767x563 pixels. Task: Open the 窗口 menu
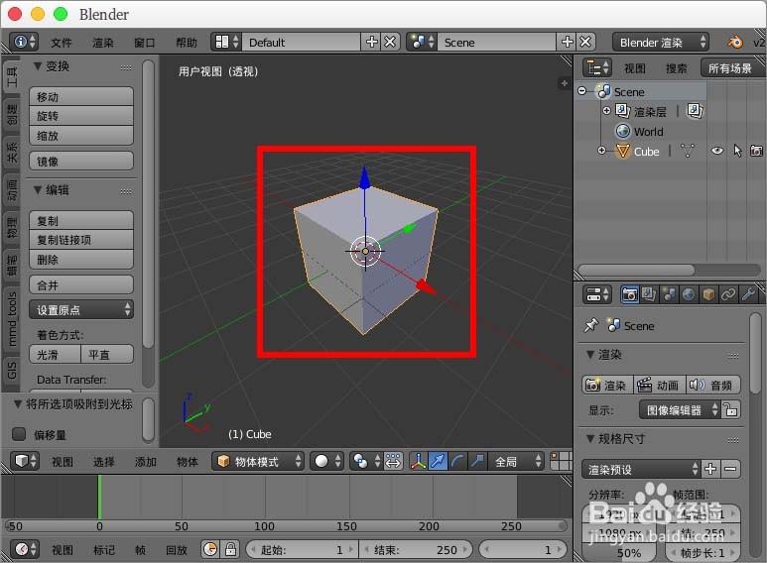tap(144, 43)
